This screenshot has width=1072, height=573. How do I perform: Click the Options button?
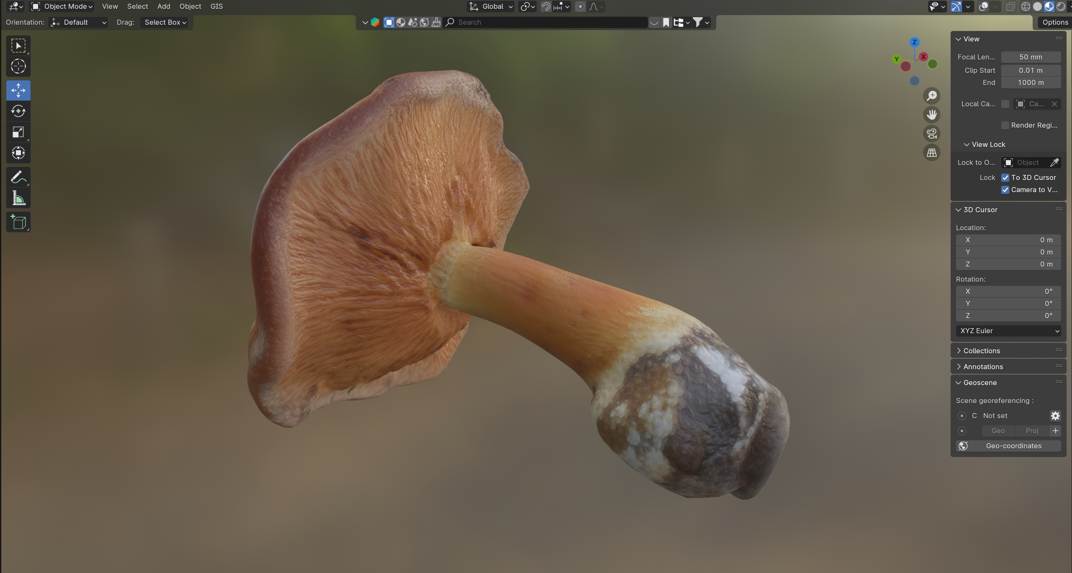point(1054,22)
